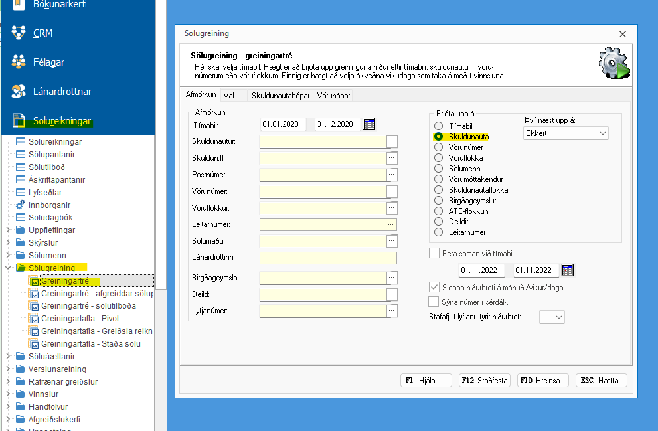
Task: Open the Lánardrottnar module icon
Action: pos(19,91)
